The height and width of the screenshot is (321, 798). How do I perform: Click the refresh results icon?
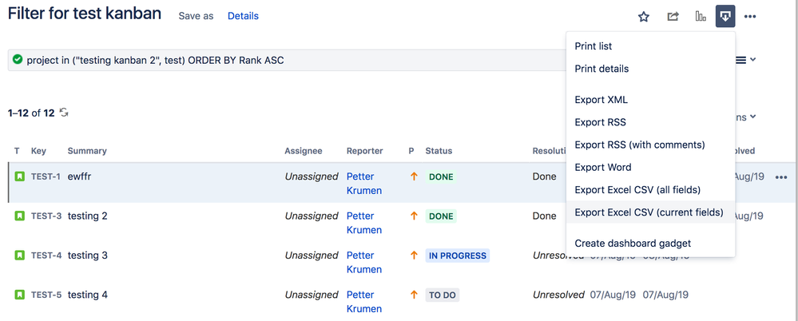[x=64, y=113]
